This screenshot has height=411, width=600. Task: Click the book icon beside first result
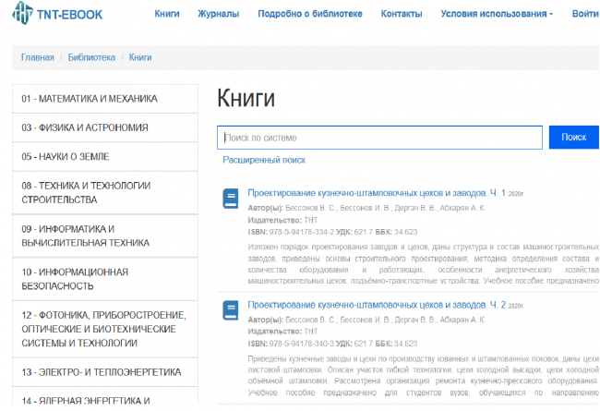230,198
